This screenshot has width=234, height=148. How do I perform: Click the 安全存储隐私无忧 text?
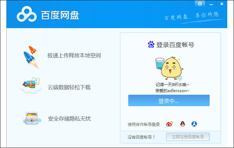[70, 119]
